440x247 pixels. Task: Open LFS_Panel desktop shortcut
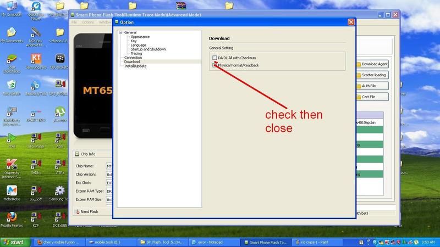click(36, 141)
